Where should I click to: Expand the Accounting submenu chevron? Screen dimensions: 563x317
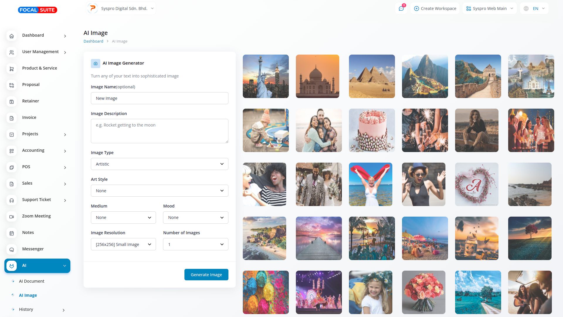click(x=65, y=151)
